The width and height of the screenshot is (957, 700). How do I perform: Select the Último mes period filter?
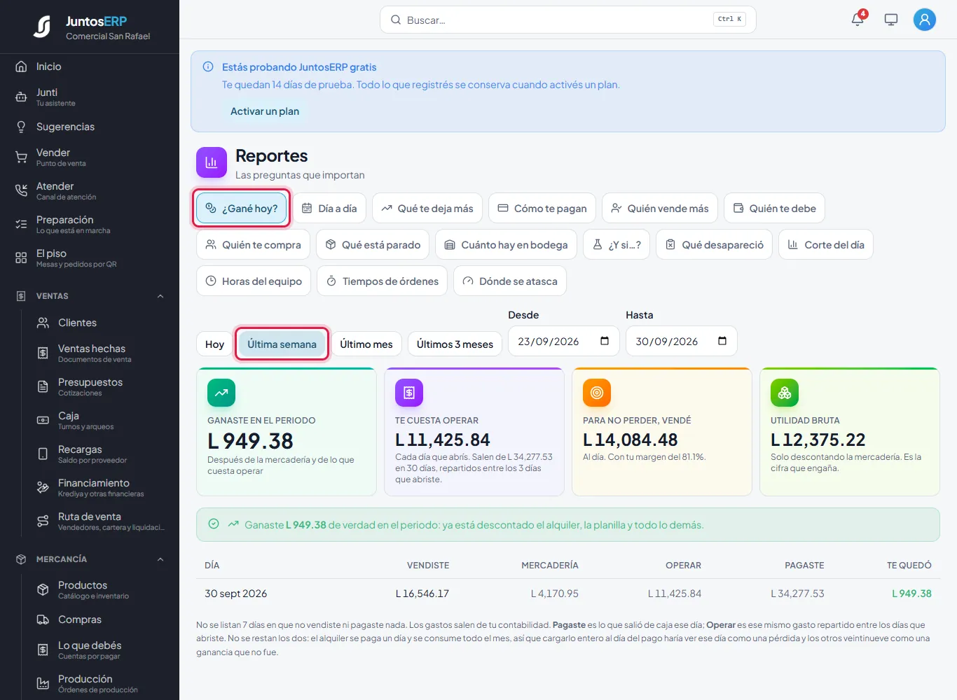[366, 344]
